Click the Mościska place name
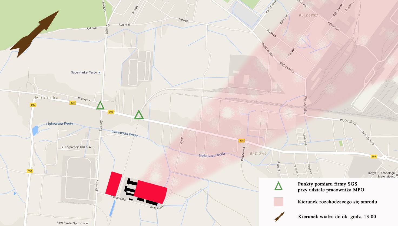The image size is (398, 226). click(47, 98)
